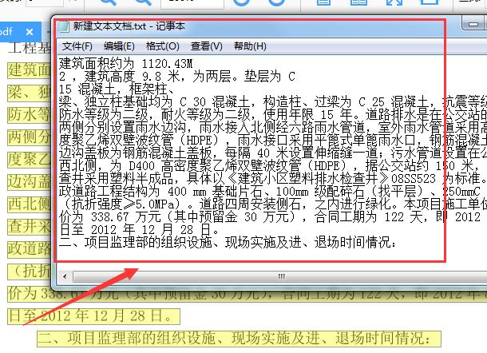The image size is (487, 353).
Task: Click the highlighted PDF heading 二、项目监理部的组织设施
Action: pyautogui.click(x=239, y=339)
